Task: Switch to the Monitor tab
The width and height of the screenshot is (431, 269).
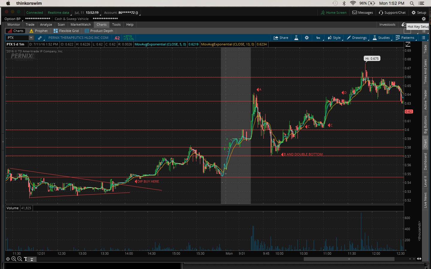Action: [x=14, y=25]
